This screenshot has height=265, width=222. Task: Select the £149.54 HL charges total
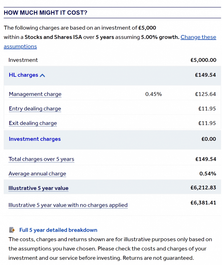click(x=206, y=75)
